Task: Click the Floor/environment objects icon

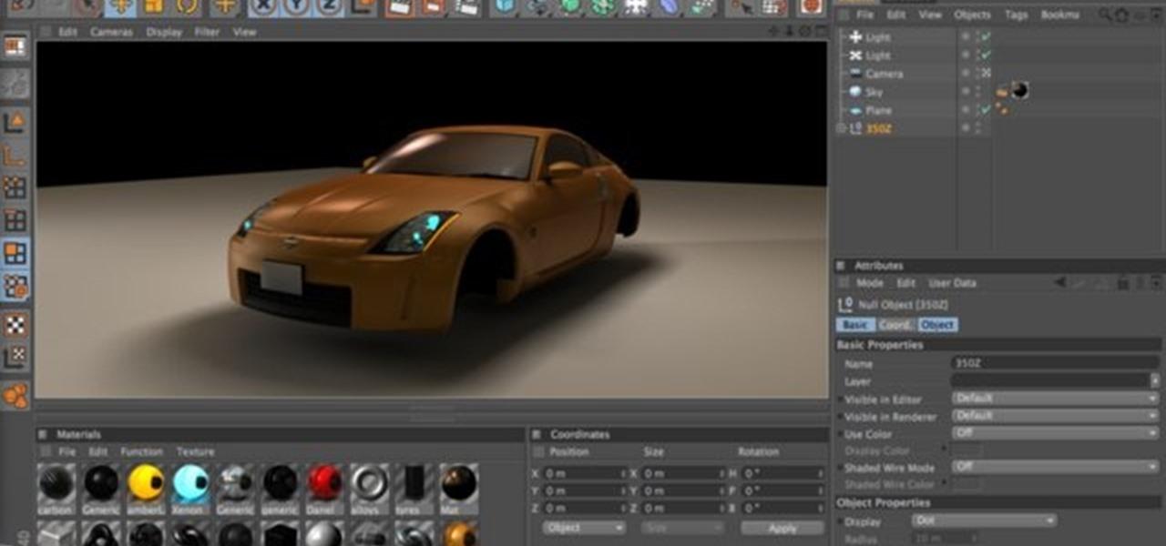Action: point(638,7)
